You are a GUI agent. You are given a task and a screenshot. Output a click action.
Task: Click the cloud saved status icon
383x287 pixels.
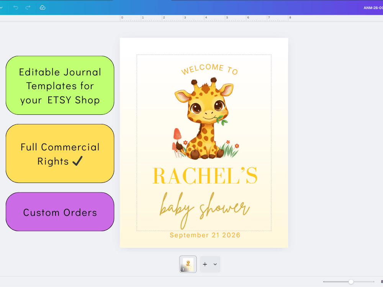tap(43, 8)
